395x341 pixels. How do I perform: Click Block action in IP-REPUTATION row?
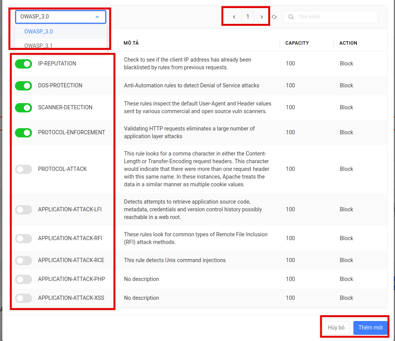click(x=346, y=64)
